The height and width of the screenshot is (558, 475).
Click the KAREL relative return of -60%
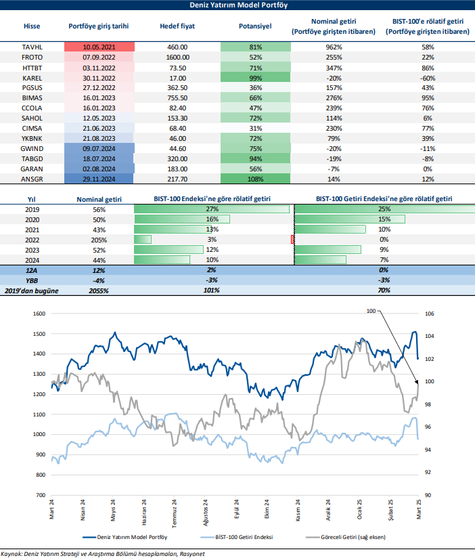[x=427, y=78]
